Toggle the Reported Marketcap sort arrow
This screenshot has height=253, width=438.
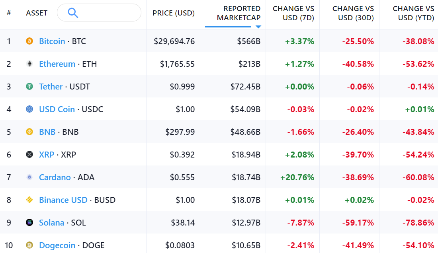click(x=258, y=27)
